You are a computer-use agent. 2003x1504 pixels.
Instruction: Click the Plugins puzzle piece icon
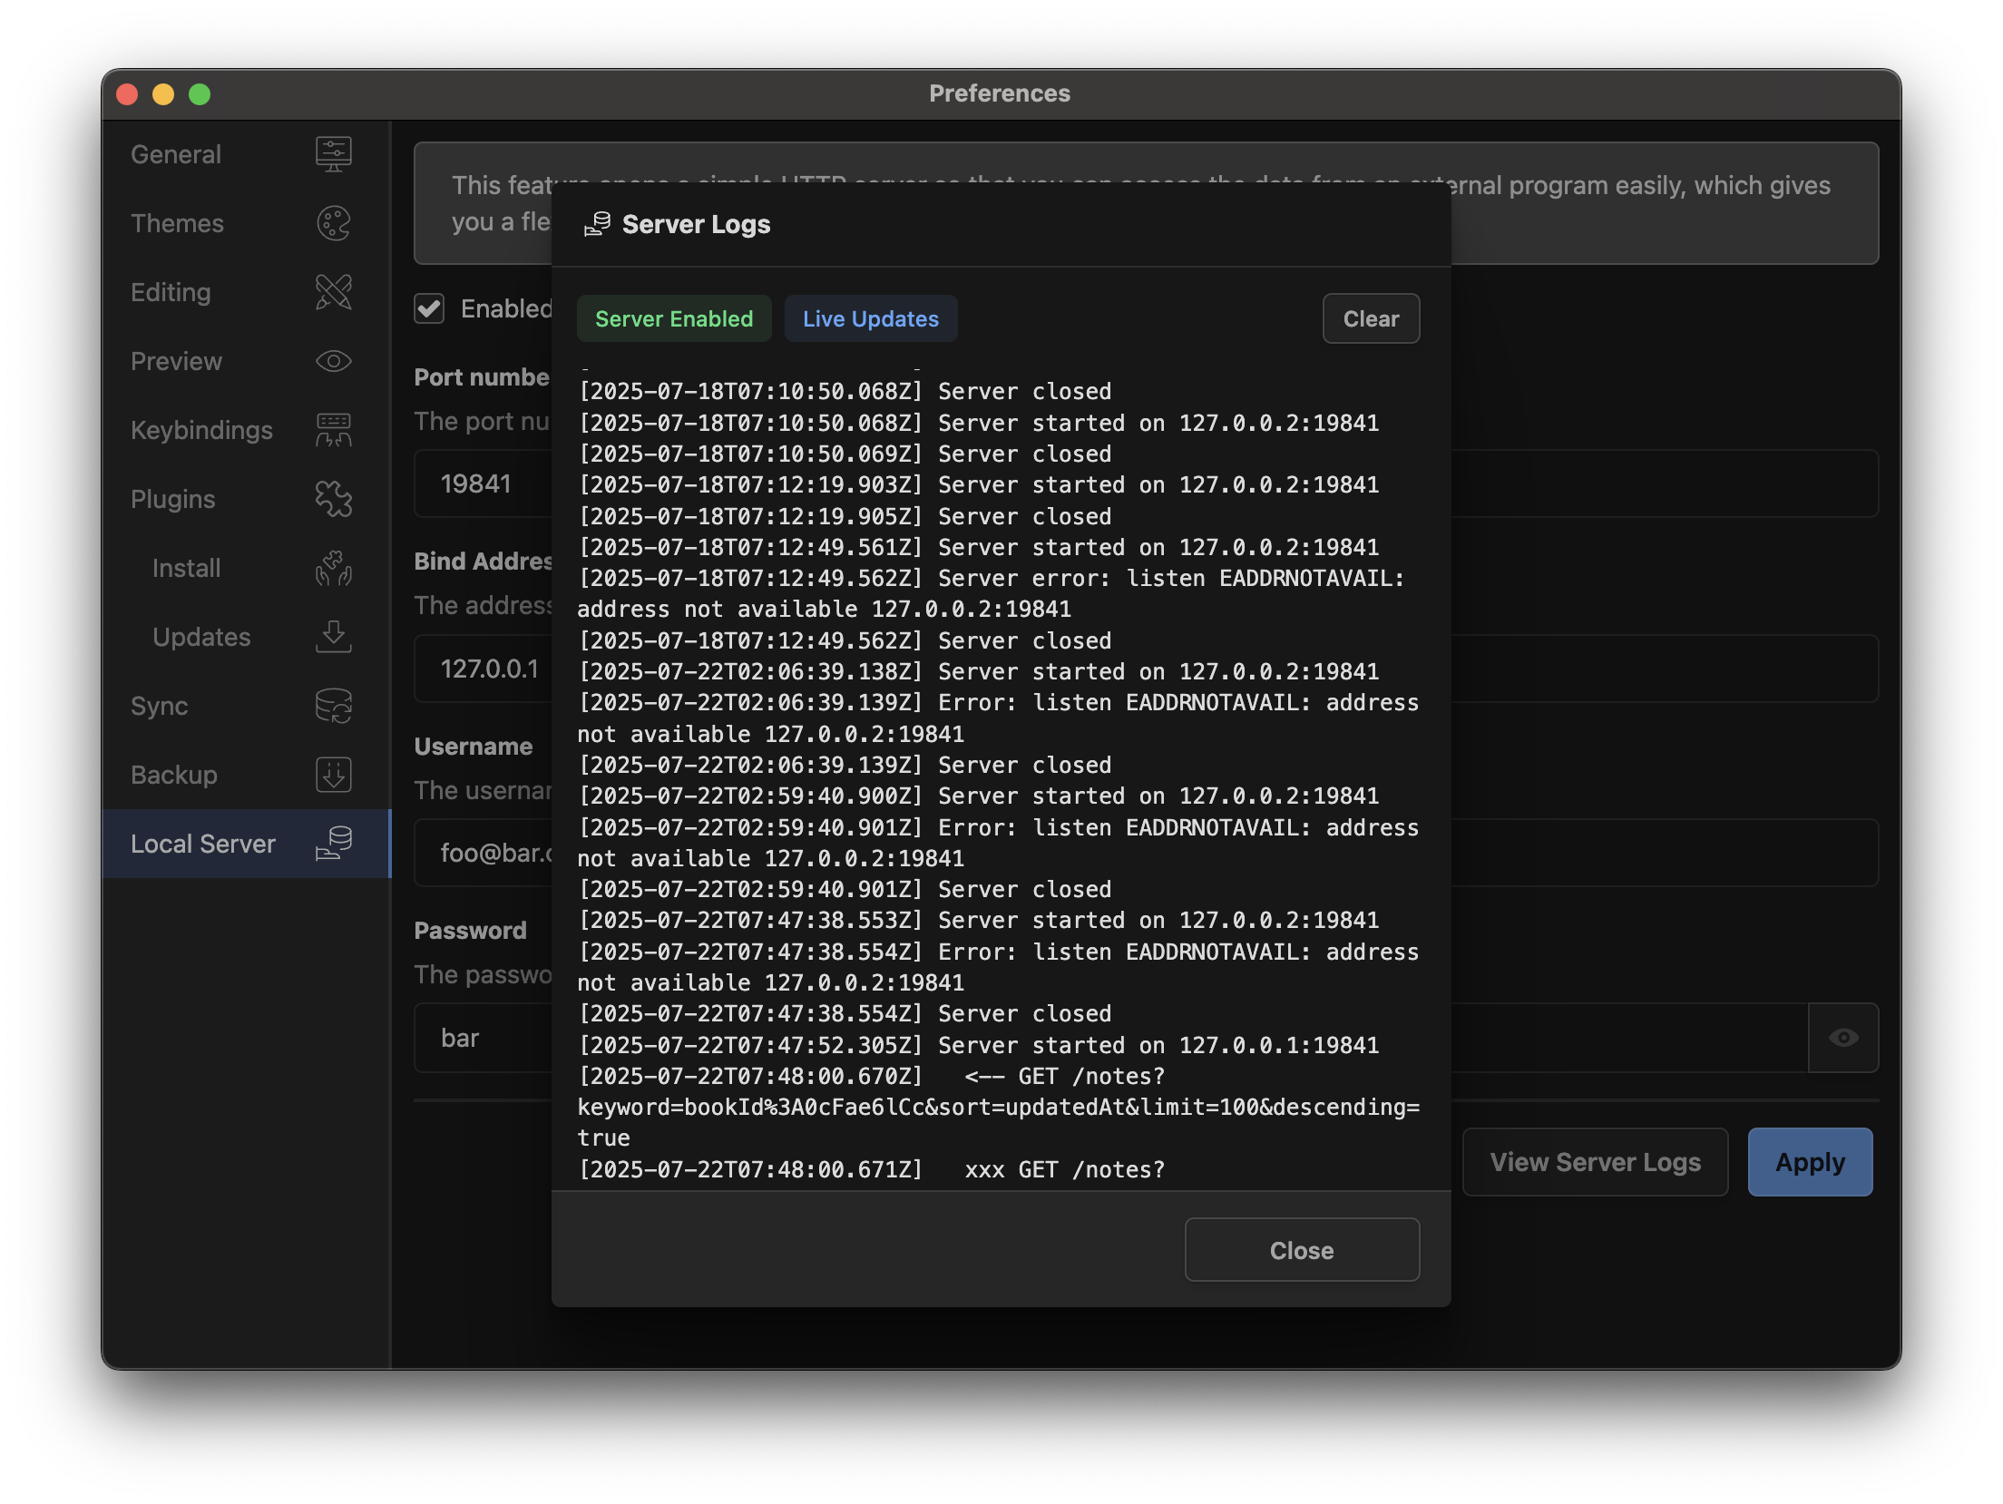click(333, 499)
